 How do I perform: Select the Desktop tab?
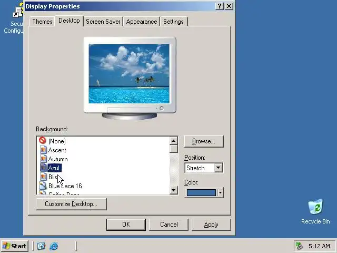coord(69,21)
